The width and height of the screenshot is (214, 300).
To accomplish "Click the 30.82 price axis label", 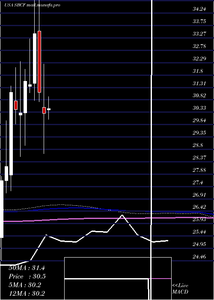I will (x=199, y=96).
